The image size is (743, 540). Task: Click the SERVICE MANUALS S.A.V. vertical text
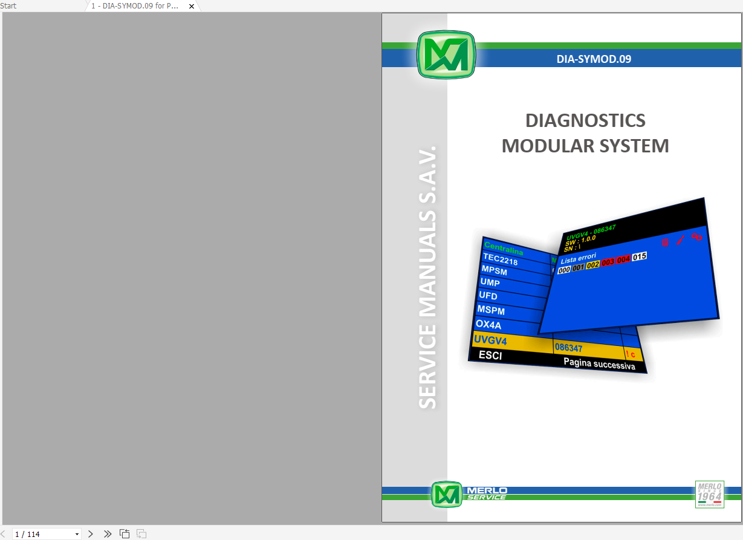(x=427, y=276)
